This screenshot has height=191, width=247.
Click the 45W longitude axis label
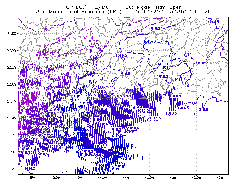79,177
